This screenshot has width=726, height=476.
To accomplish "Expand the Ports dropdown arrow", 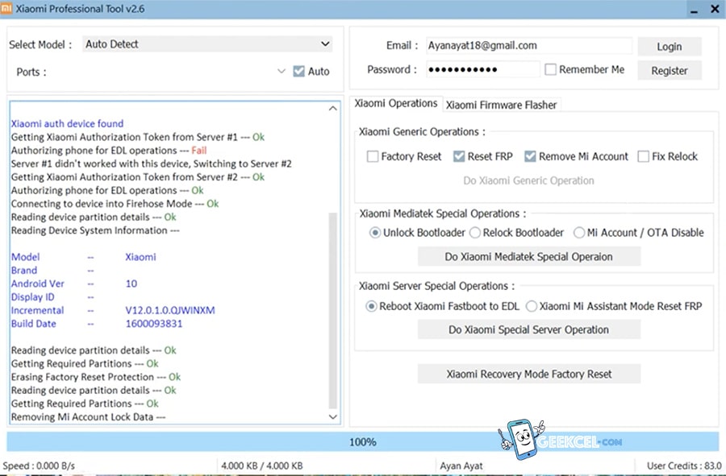I will 281,71.
